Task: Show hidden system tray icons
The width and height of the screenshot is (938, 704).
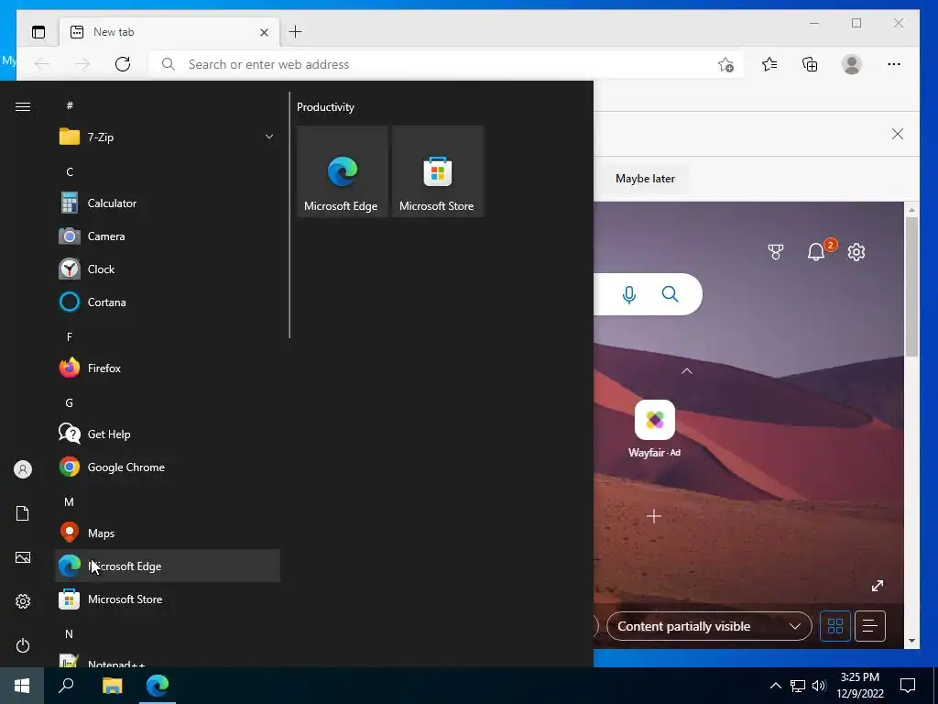Action: (x=775, y=686)
